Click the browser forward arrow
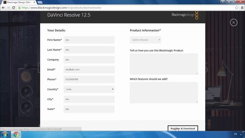This screenshot has width=245, height=138. [8, 8]
